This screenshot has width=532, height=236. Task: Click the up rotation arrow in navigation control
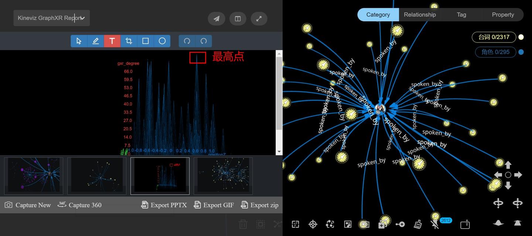tap(508, 165)
